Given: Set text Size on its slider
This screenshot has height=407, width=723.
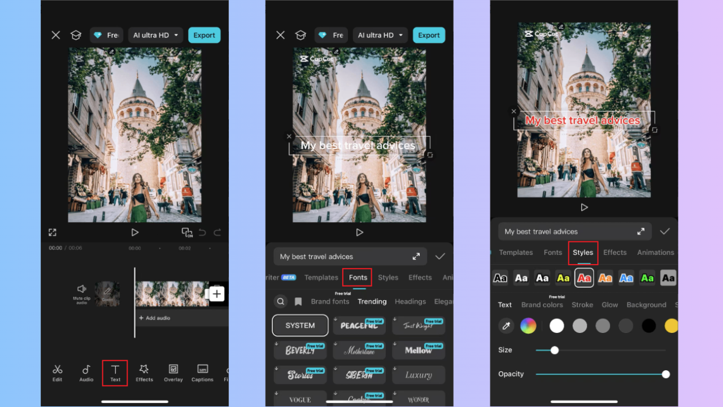Looking at the screenshot, I should (x=601, y=350).
